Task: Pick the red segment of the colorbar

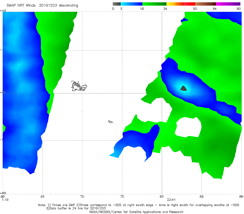Action: click(189, 4)
